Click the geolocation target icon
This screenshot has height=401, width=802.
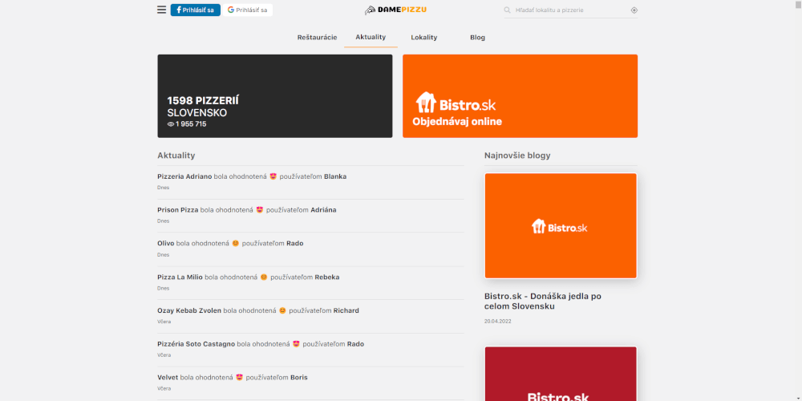point(634,10)
